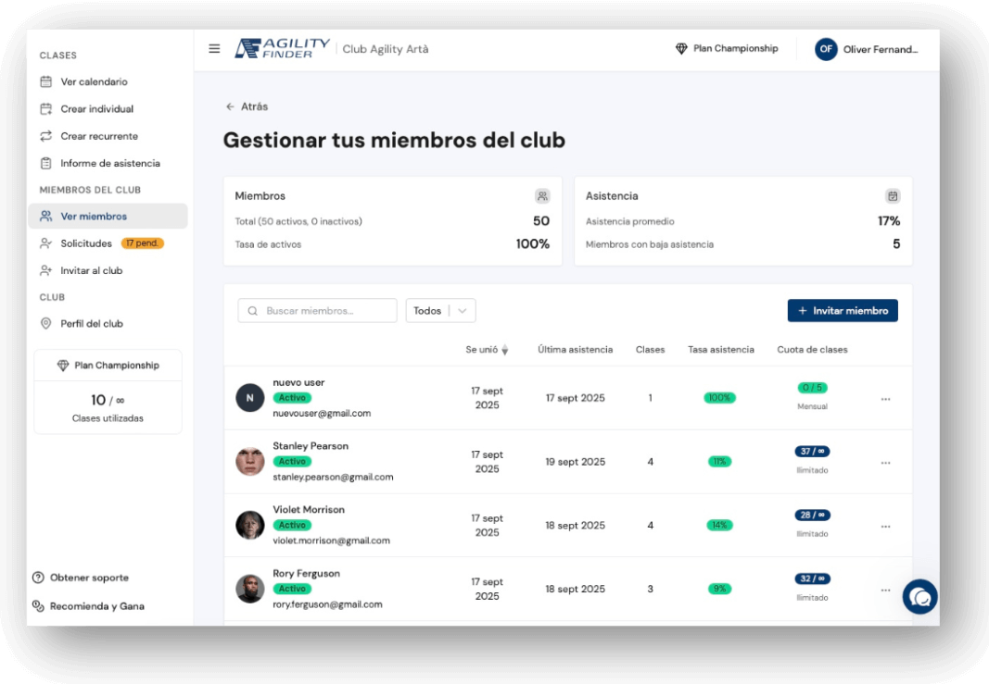Click the Invitar miembro button
Screen dimensions: 989x684
tap(842, 310)
